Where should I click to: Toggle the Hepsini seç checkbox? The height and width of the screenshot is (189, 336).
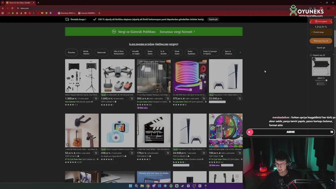(311, 55)
